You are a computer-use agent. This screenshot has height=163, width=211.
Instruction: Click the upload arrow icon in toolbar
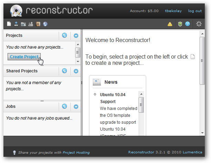pyautogui.click(x=16, y=24)
